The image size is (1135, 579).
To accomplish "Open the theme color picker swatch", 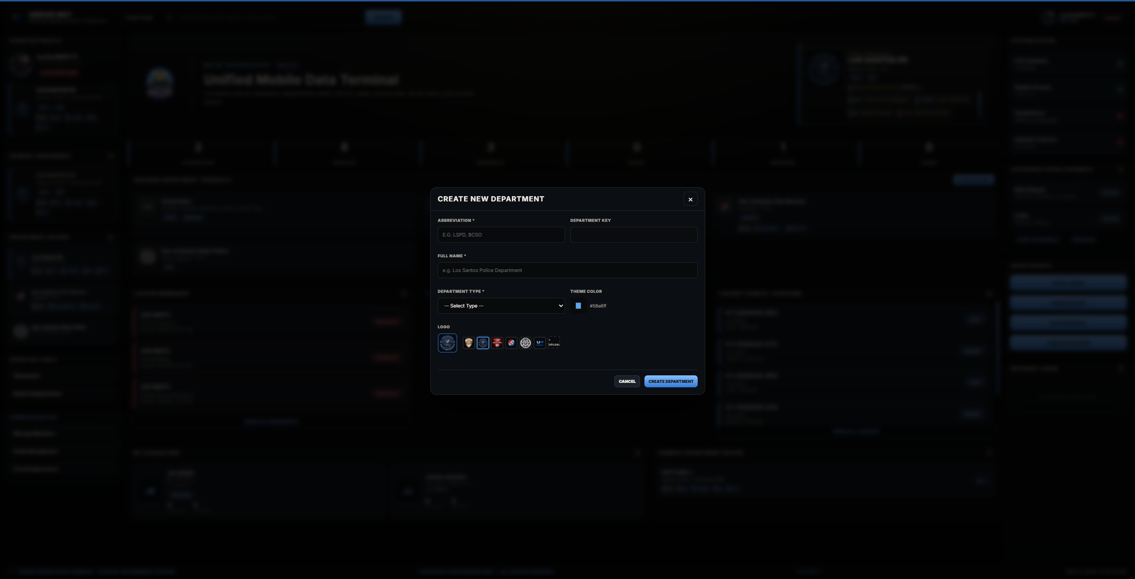I will click(x=578, y=306).
